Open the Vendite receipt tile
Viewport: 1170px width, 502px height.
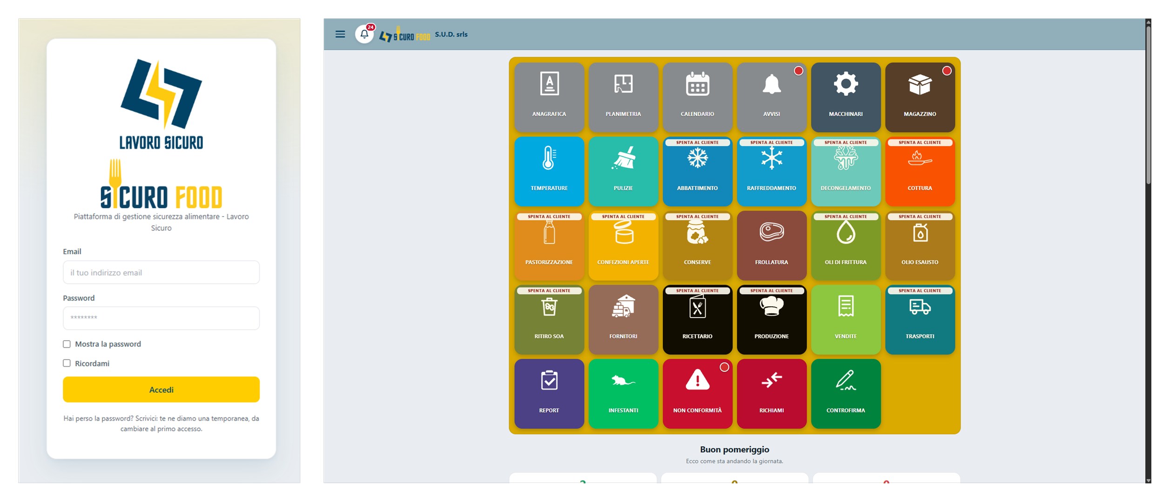[846, 319]
